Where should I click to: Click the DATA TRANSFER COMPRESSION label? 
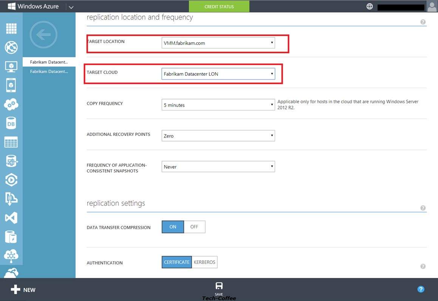click(x=118, y=228)
